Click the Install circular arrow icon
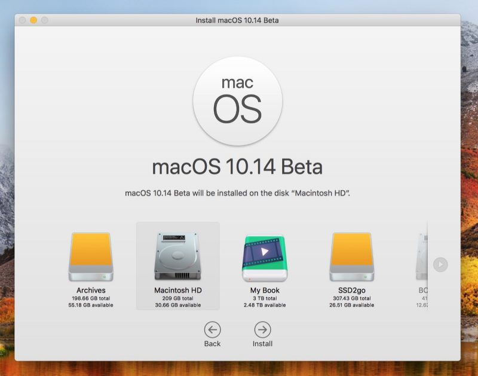The image size is (478, 376). (263, 328)
